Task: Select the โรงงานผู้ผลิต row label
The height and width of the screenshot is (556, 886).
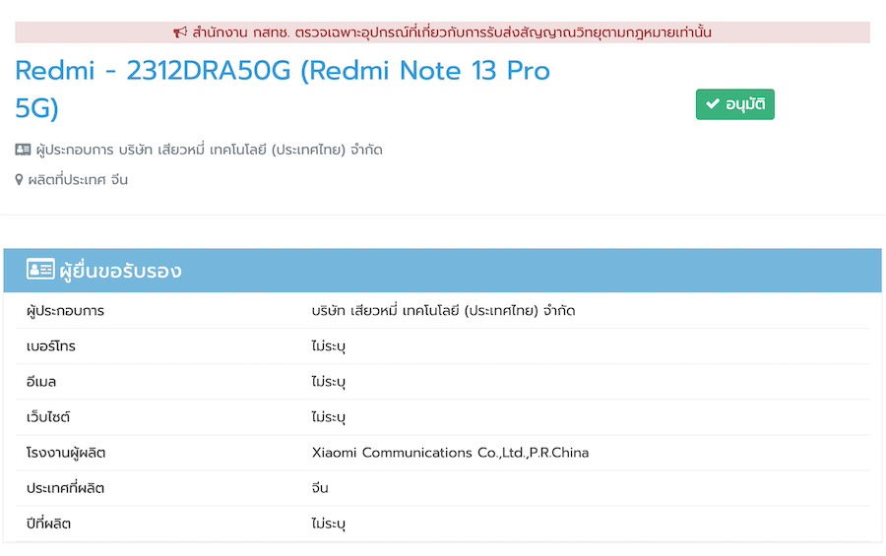Action: pyautogui.click(x=66, y=453)
